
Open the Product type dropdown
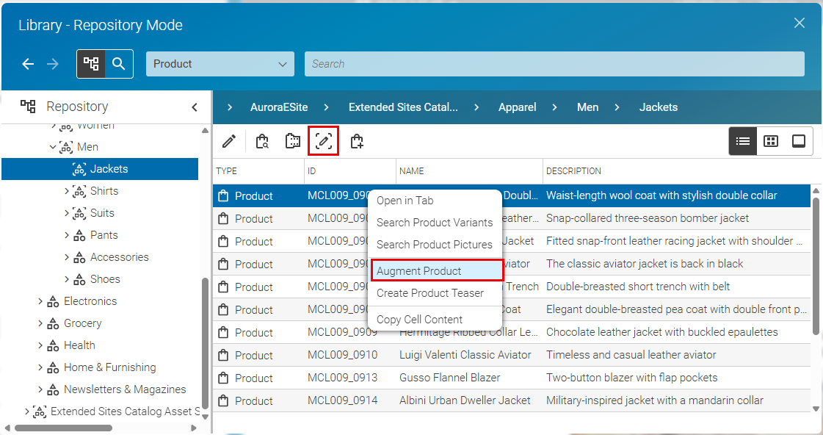[220, 64]
